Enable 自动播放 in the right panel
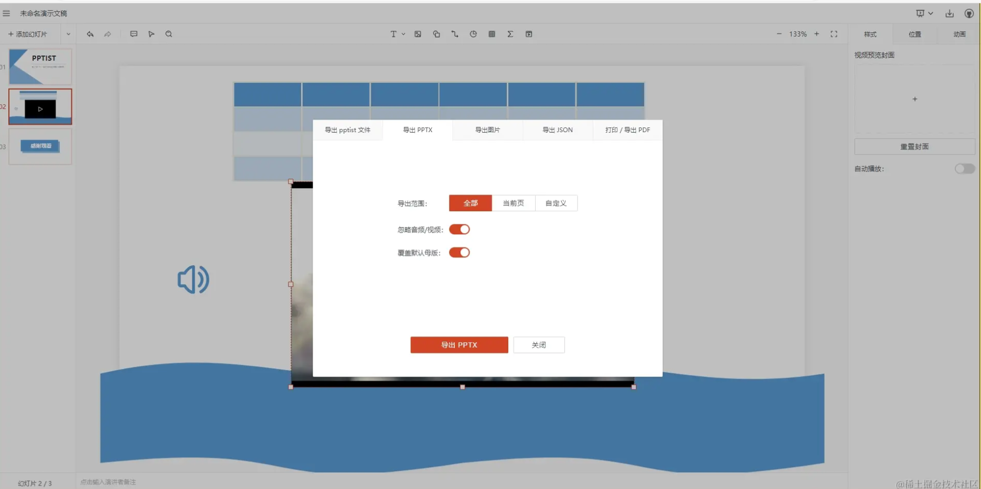 tap(964, 168)
